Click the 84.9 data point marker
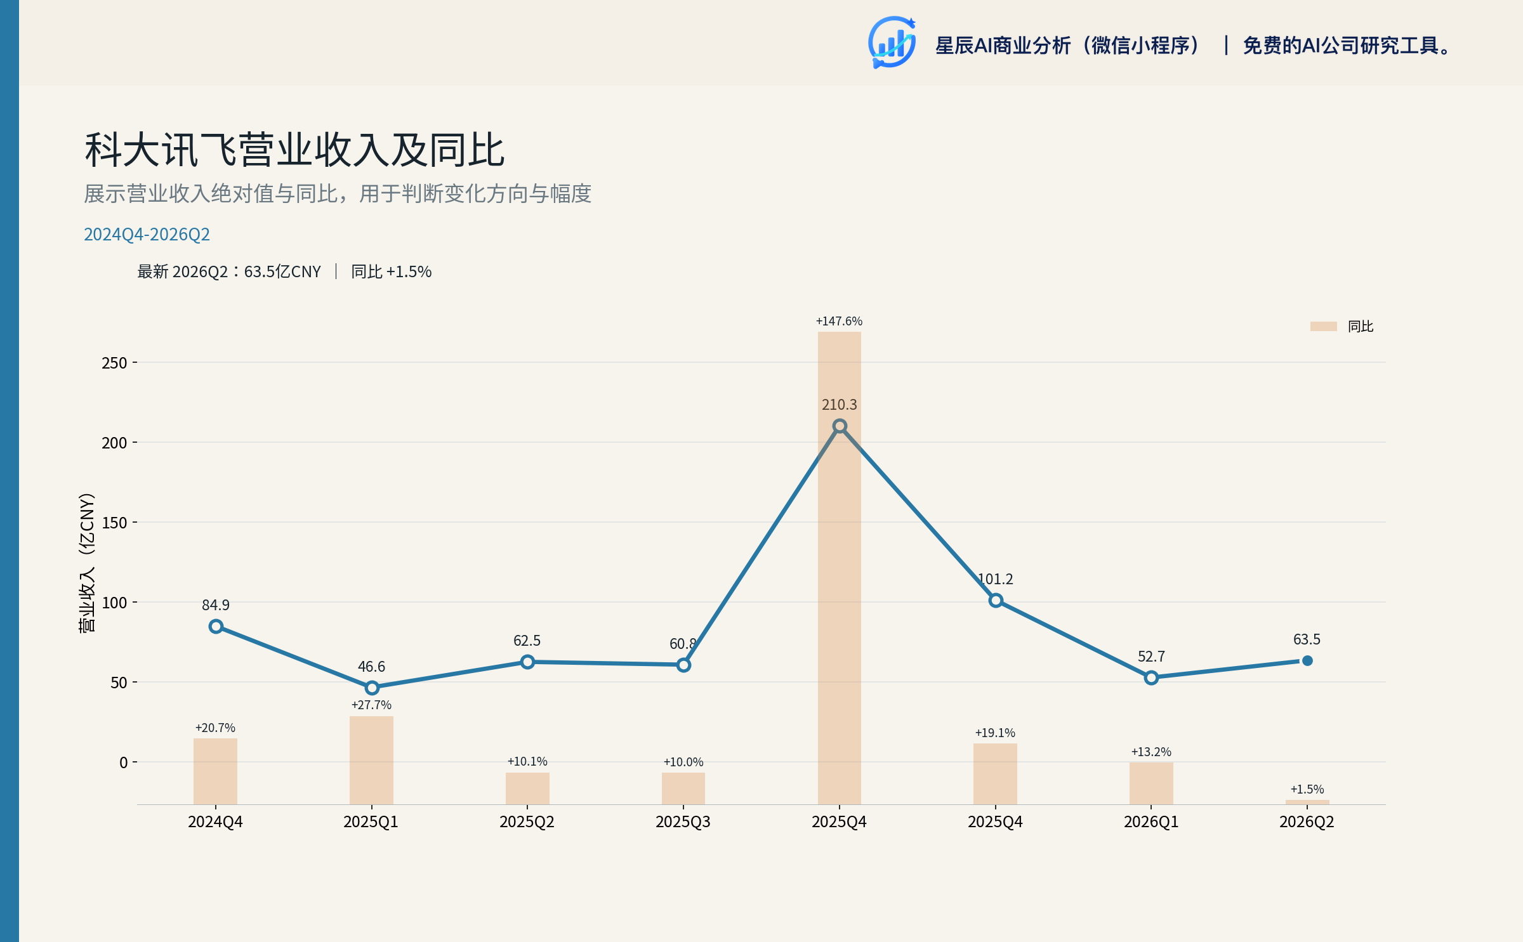Viewport: 1523px width, 942px height. click(216, 626)
